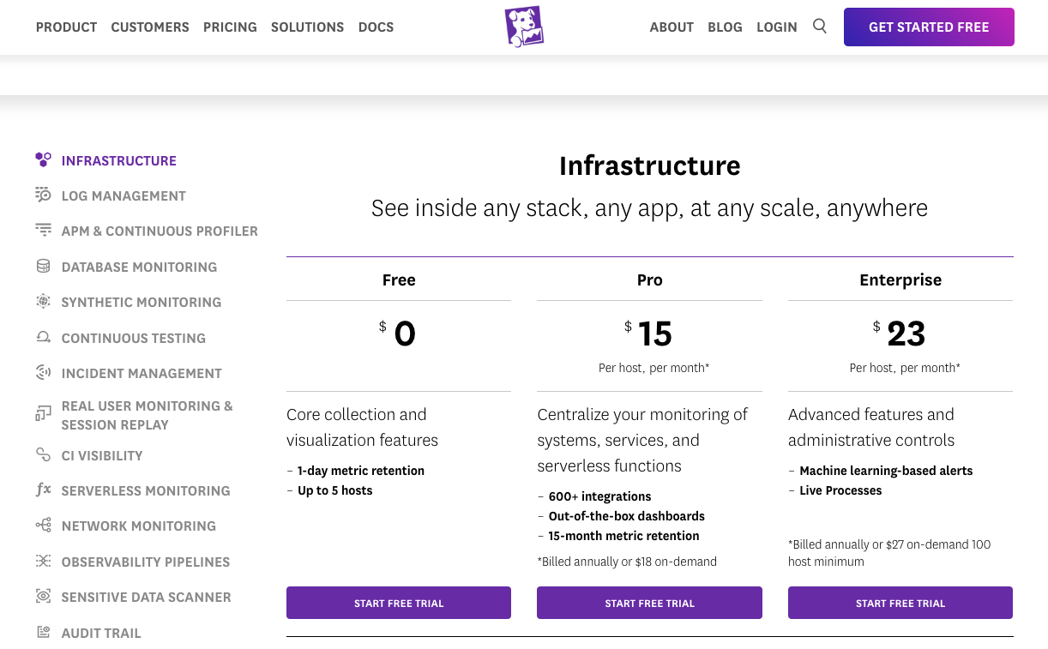The height and width of the screenshot is (649, 1048).
Task: Select the Serverless Monitoring fx icon
Action: click(43, 490)
